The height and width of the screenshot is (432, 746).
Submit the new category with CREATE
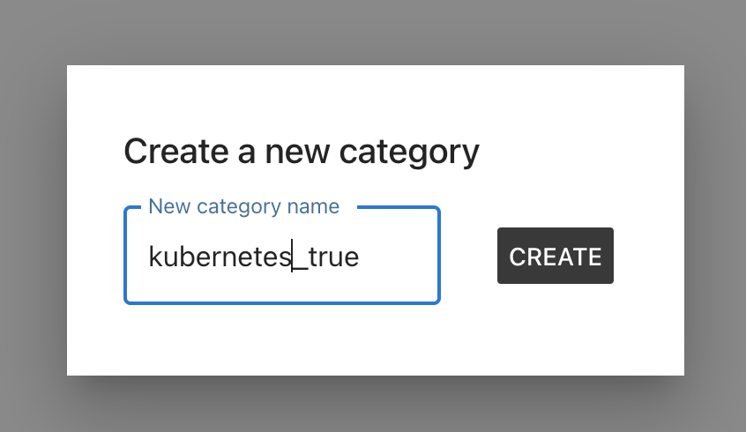pos(556,257)
